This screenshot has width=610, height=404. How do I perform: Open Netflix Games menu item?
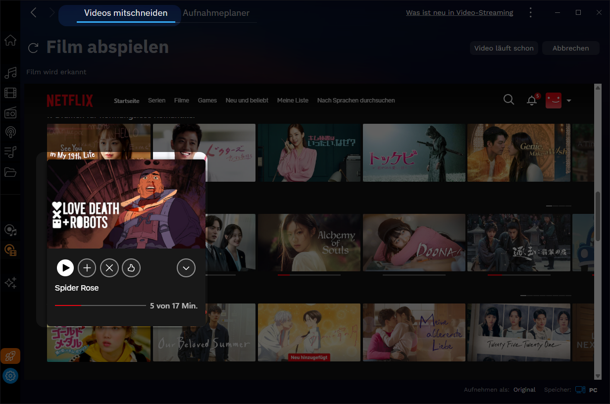(x=207, y=101)
